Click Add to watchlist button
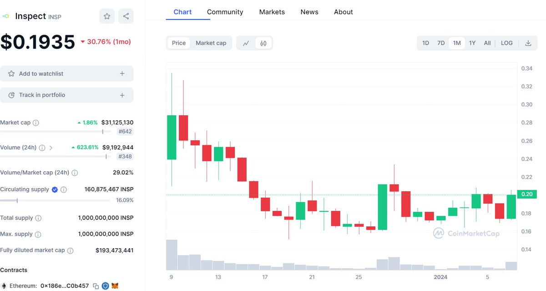Image resolution: width=546 pixels, height=291 pixels. pyautogui.click(x=67, y=73)
